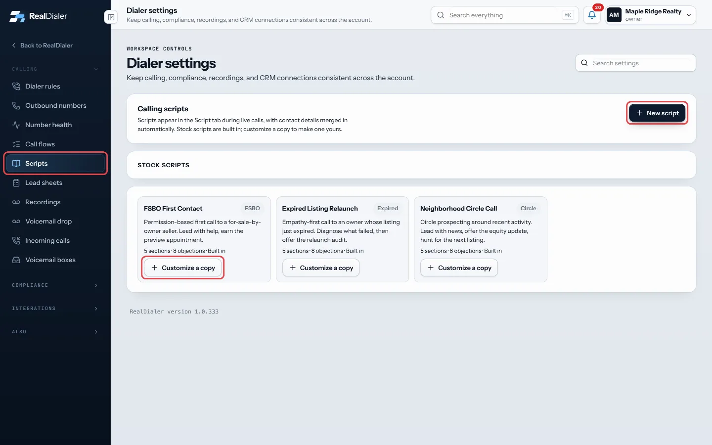
Task: Click the ⌘K shortcut badge
Action: pyautogui.click(x=568, y=15)
